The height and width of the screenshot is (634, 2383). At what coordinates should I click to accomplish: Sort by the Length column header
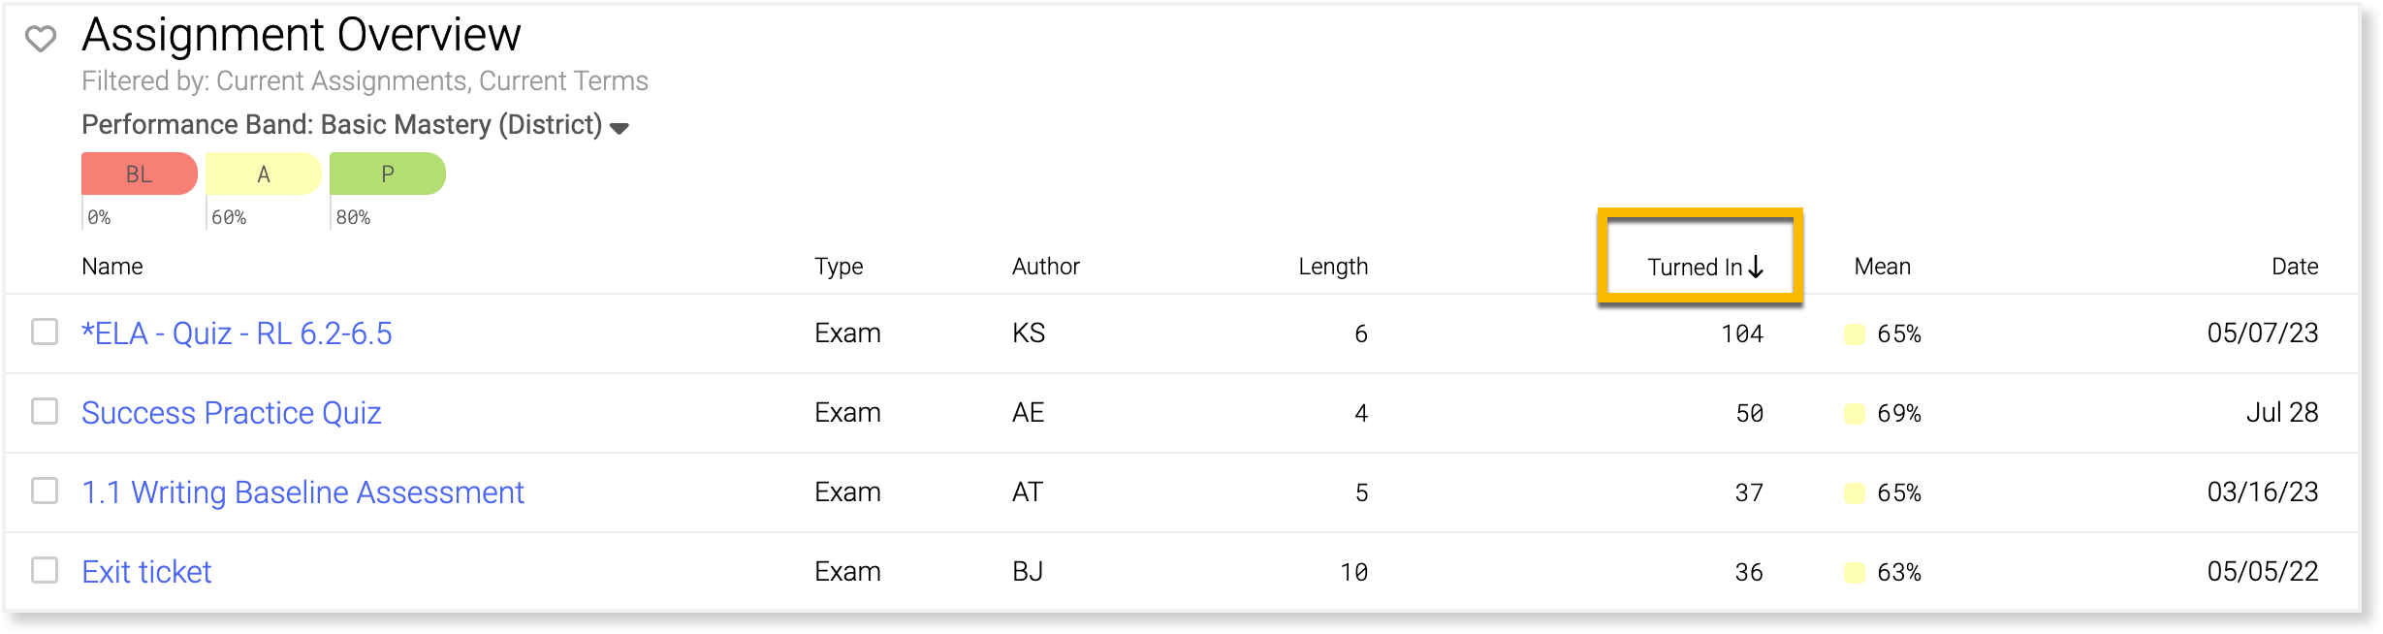(x=1333, y=267)
